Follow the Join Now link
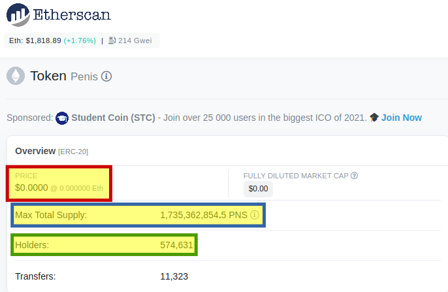This screenshot has height=292, width=448. point(402,118)
